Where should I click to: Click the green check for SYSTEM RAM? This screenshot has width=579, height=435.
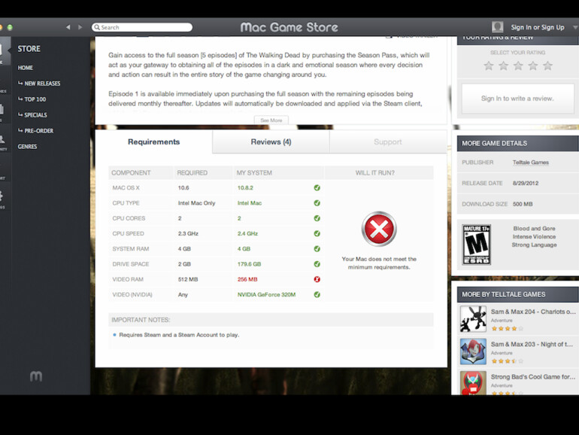(317, 248)
